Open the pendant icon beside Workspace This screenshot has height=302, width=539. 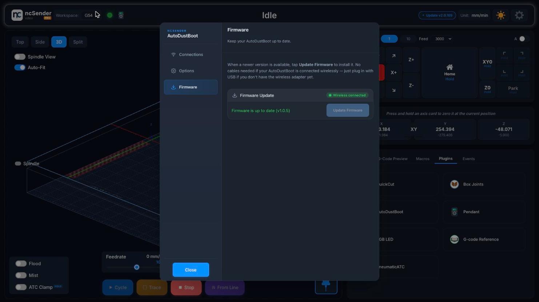[121, 15]
